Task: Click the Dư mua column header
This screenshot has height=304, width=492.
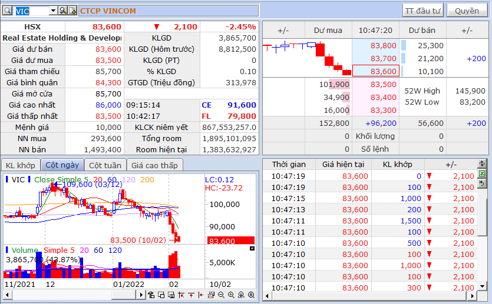Action: click(x=328, y=31)
